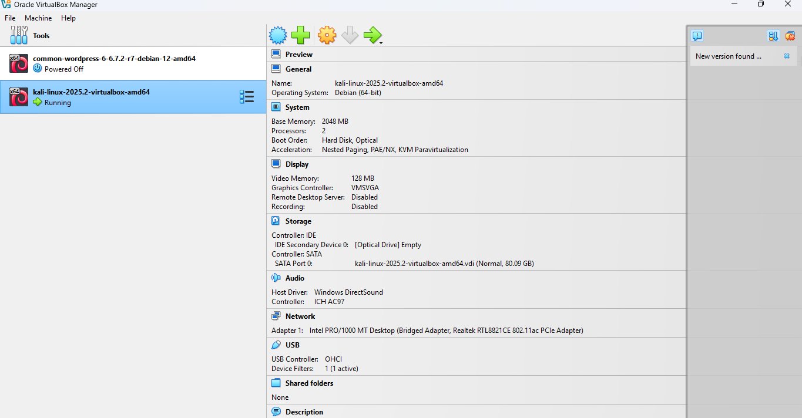This screenshot has height=418, width=802.
Task: Click the notification center speech-bubble icon
Action: click(697, 36)
